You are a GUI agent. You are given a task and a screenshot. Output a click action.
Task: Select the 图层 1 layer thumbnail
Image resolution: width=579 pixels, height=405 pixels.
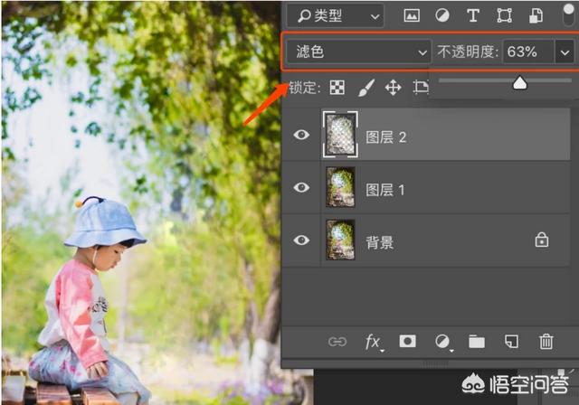[x=340, y=187]
